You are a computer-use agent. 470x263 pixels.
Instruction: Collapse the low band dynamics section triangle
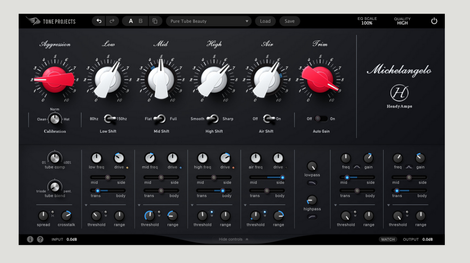pyautogui.click(x=86, y=205)
